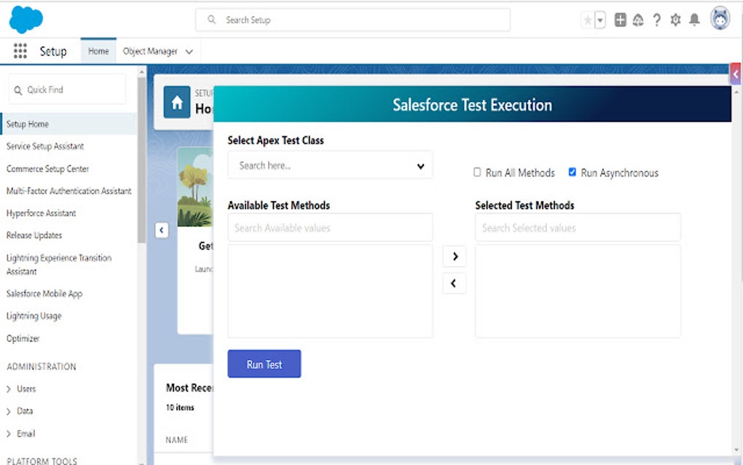Image resolution: width=743 pixels, height=465 pixels.
Task: Open the App Launcher waffle icon
Action: click(x=19, y=50)
